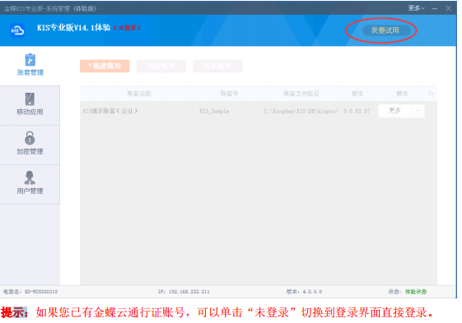
Task: Open 账套管理 from the sidebar
Action: (30, 65)
